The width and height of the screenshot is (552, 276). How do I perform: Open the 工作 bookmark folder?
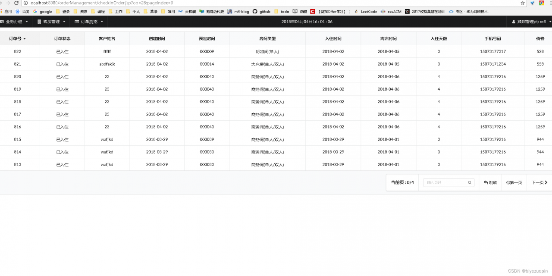point(116,12)
